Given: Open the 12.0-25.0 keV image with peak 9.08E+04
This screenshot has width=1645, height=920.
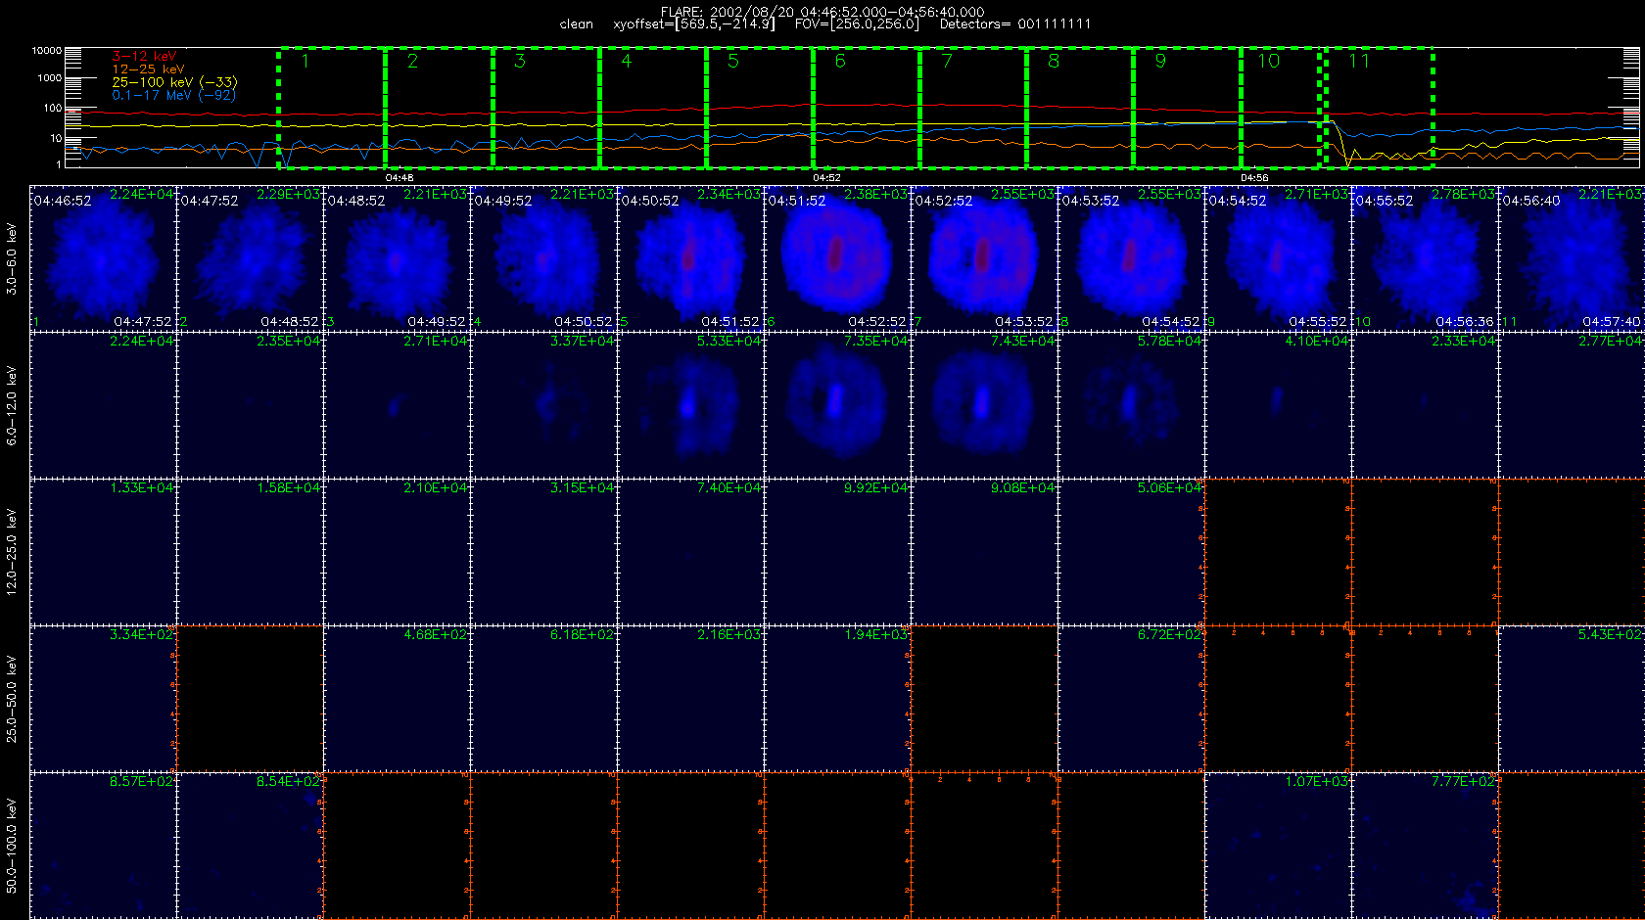Looking at the screenshot, I should 984,552.
